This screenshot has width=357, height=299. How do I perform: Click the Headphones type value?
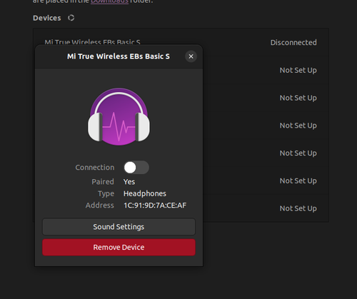(x=145, y=193)
